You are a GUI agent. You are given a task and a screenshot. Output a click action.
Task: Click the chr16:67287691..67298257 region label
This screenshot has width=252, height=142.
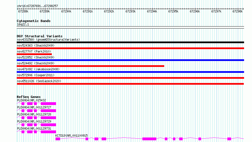[x=37, y=6]
